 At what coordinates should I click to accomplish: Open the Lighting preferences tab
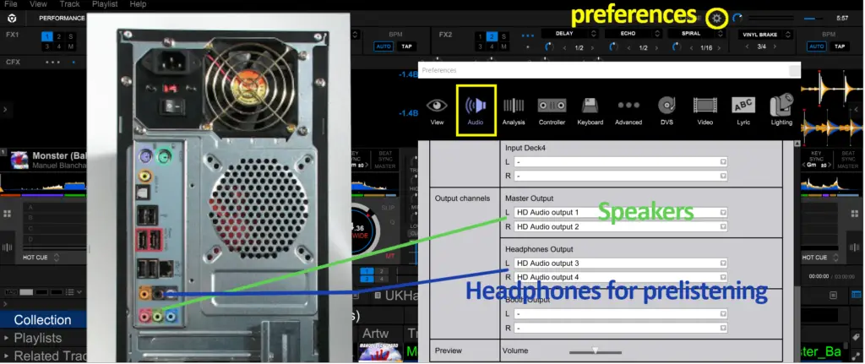click(x=781, y=111)
